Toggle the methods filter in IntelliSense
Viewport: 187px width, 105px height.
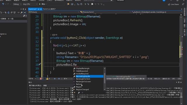(x=82, y=92)
